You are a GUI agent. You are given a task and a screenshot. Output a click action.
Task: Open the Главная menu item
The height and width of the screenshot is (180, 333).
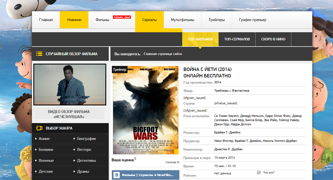tap(46, 20)
